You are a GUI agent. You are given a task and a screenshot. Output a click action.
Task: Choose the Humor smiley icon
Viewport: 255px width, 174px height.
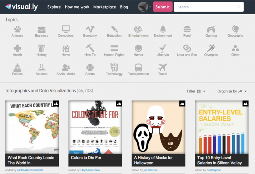[x=138, y=48]
